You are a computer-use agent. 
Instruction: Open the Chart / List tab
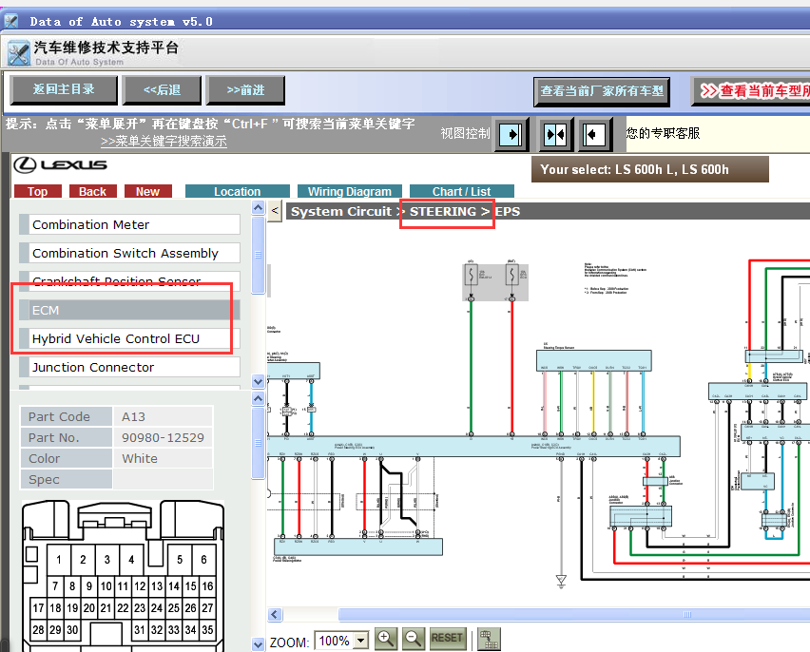click(462, 191)
